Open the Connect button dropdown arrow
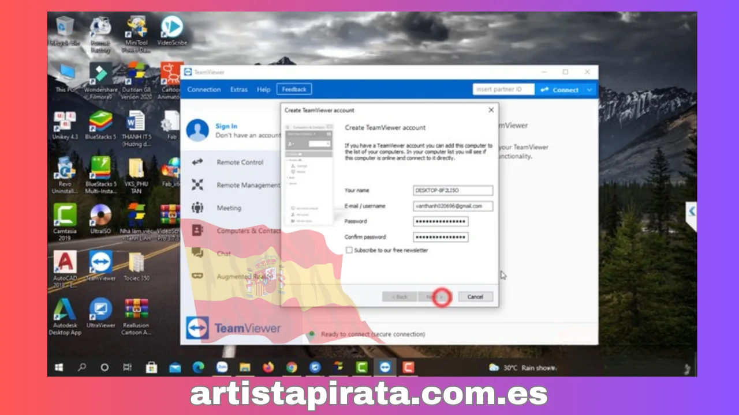The image size is (739, 415). click(x=589, y=89)
